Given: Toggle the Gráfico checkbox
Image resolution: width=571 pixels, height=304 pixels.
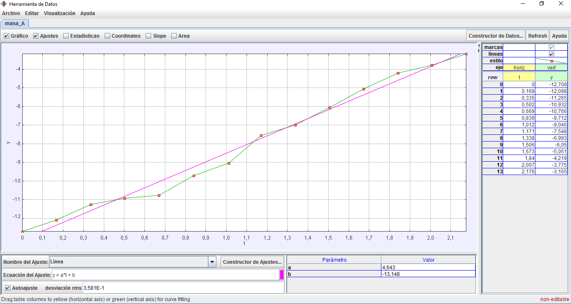Looking at the screenshot, I should point(6,36).
